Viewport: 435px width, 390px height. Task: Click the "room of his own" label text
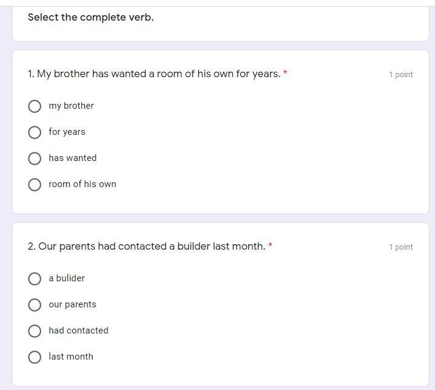[83, 184]
